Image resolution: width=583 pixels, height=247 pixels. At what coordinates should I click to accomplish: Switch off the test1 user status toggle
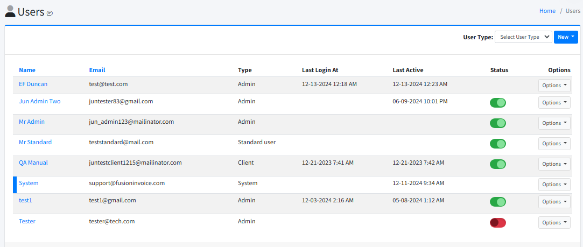click(x=497, y=202)
